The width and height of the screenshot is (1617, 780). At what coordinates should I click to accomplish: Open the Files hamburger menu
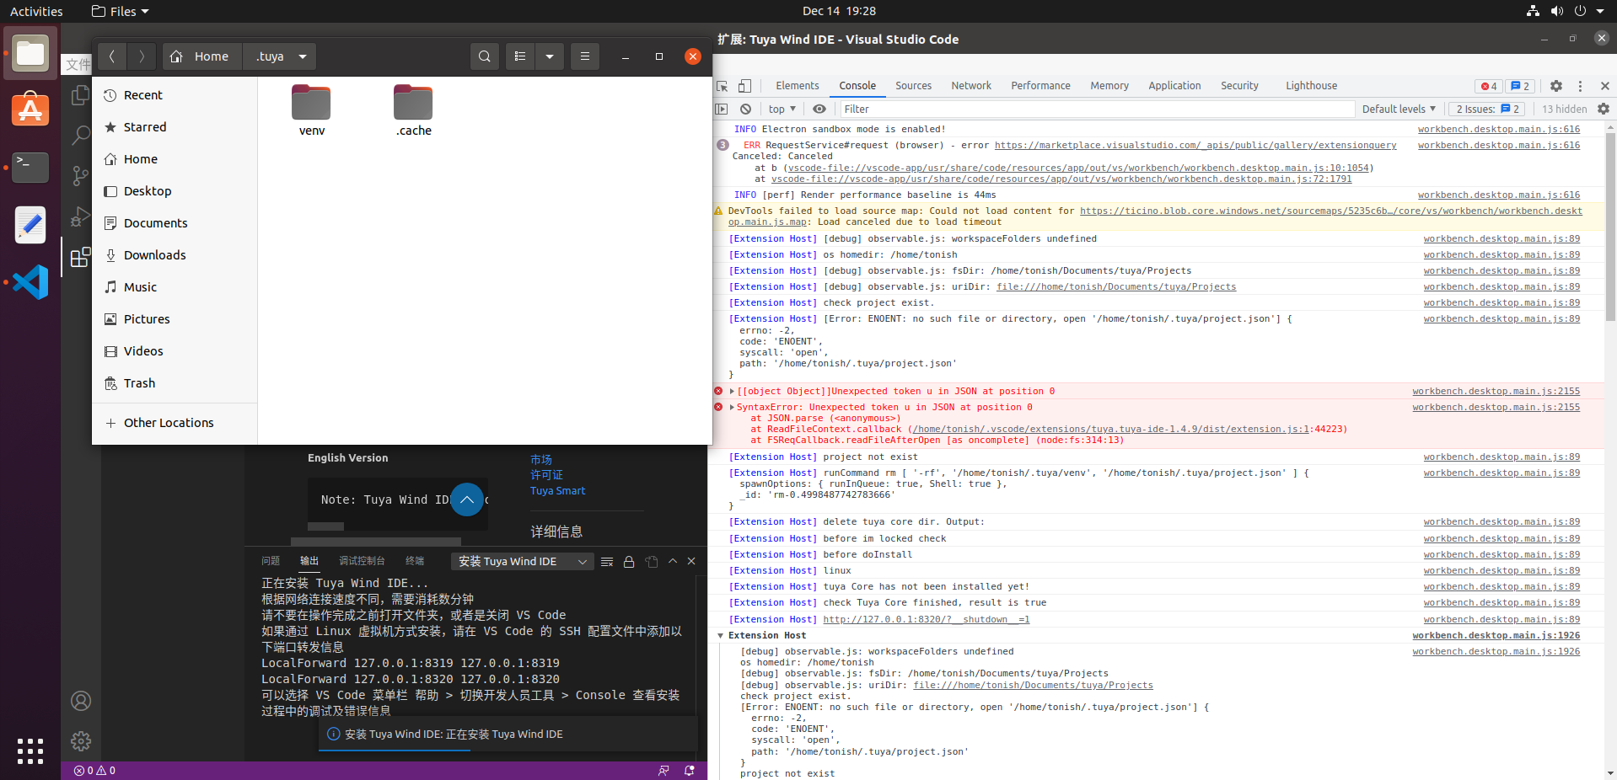tap(585, 56)
